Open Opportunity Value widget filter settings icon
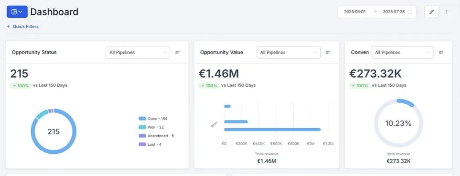Viewport: 460px width, 176px height. tap(328, 53)
